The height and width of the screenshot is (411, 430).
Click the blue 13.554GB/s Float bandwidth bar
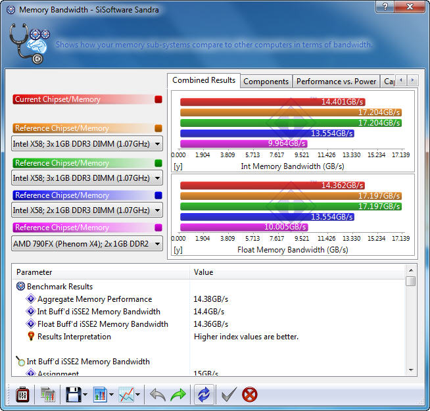(267, 217)
